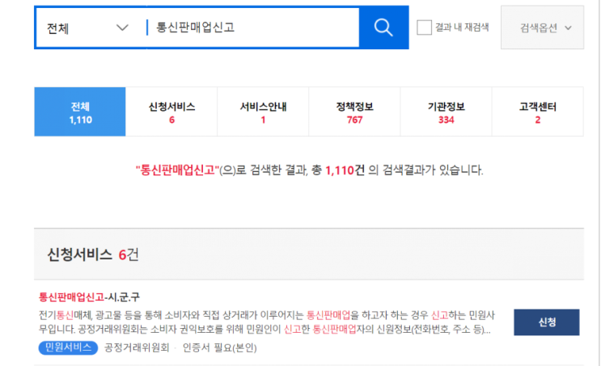Click the search result count summary text
Screen dimensions: 601x366
click(x=309, y=170)
